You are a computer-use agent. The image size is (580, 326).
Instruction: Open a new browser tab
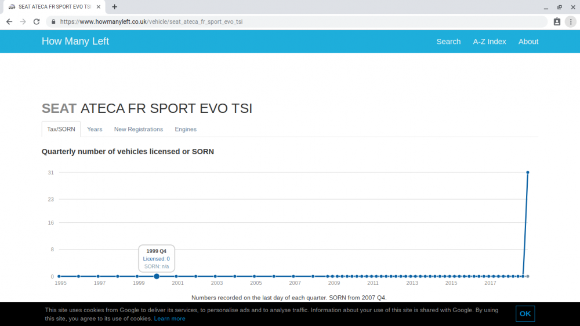click(115, 6)
